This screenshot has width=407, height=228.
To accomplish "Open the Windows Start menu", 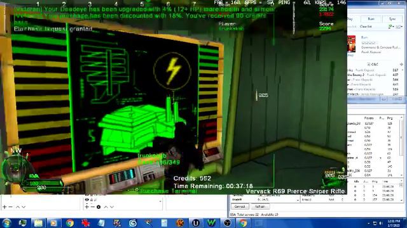I will tap(6, 223).
